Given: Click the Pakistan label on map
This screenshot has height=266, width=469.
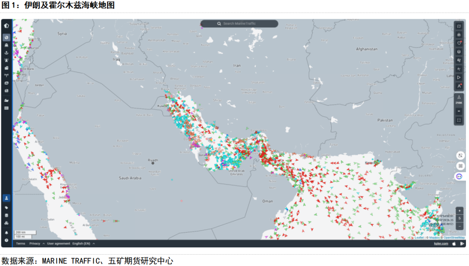Looking at the screenshot, I should [385, 120].
